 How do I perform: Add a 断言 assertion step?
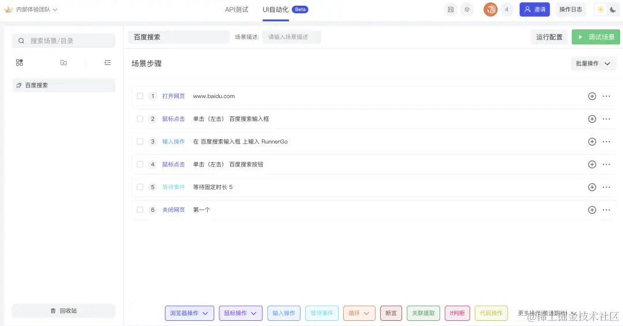point(391,313)
